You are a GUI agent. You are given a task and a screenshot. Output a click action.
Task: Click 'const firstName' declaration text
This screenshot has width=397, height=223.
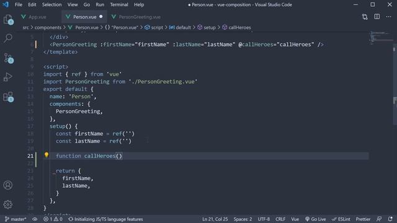pyautogui.click(x=79, y=134)
